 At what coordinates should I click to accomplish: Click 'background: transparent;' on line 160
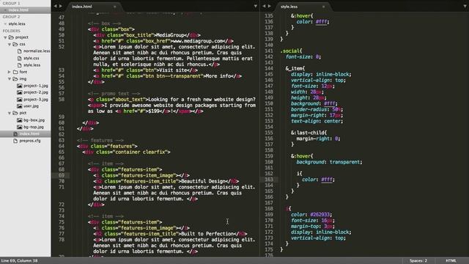point(329,162)
